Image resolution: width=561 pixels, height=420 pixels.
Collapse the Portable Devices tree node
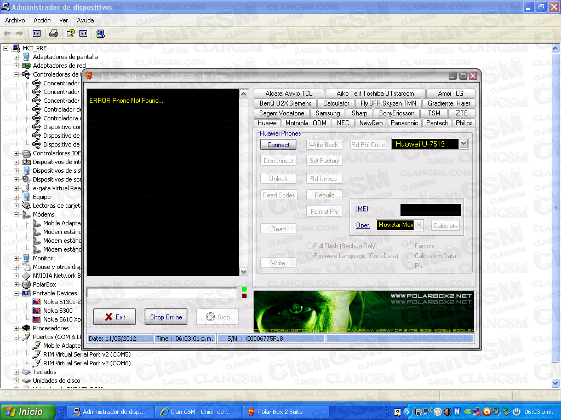tap(16, 293)
